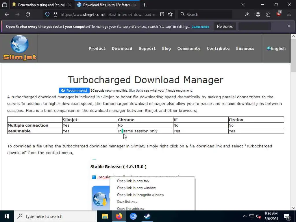Open the Business menu item
The image size is (296, 222).
pyautogui.click(x=245, y=48)
